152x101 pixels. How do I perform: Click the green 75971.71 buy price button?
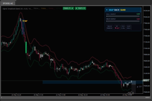80,8
